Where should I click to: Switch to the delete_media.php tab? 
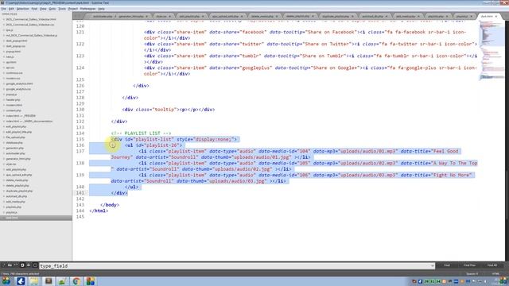coord(262,16)
